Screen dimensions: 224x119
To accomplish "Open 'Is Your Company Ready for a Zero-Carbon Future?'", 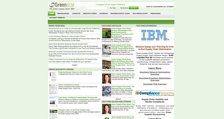I will coord(67,36).
